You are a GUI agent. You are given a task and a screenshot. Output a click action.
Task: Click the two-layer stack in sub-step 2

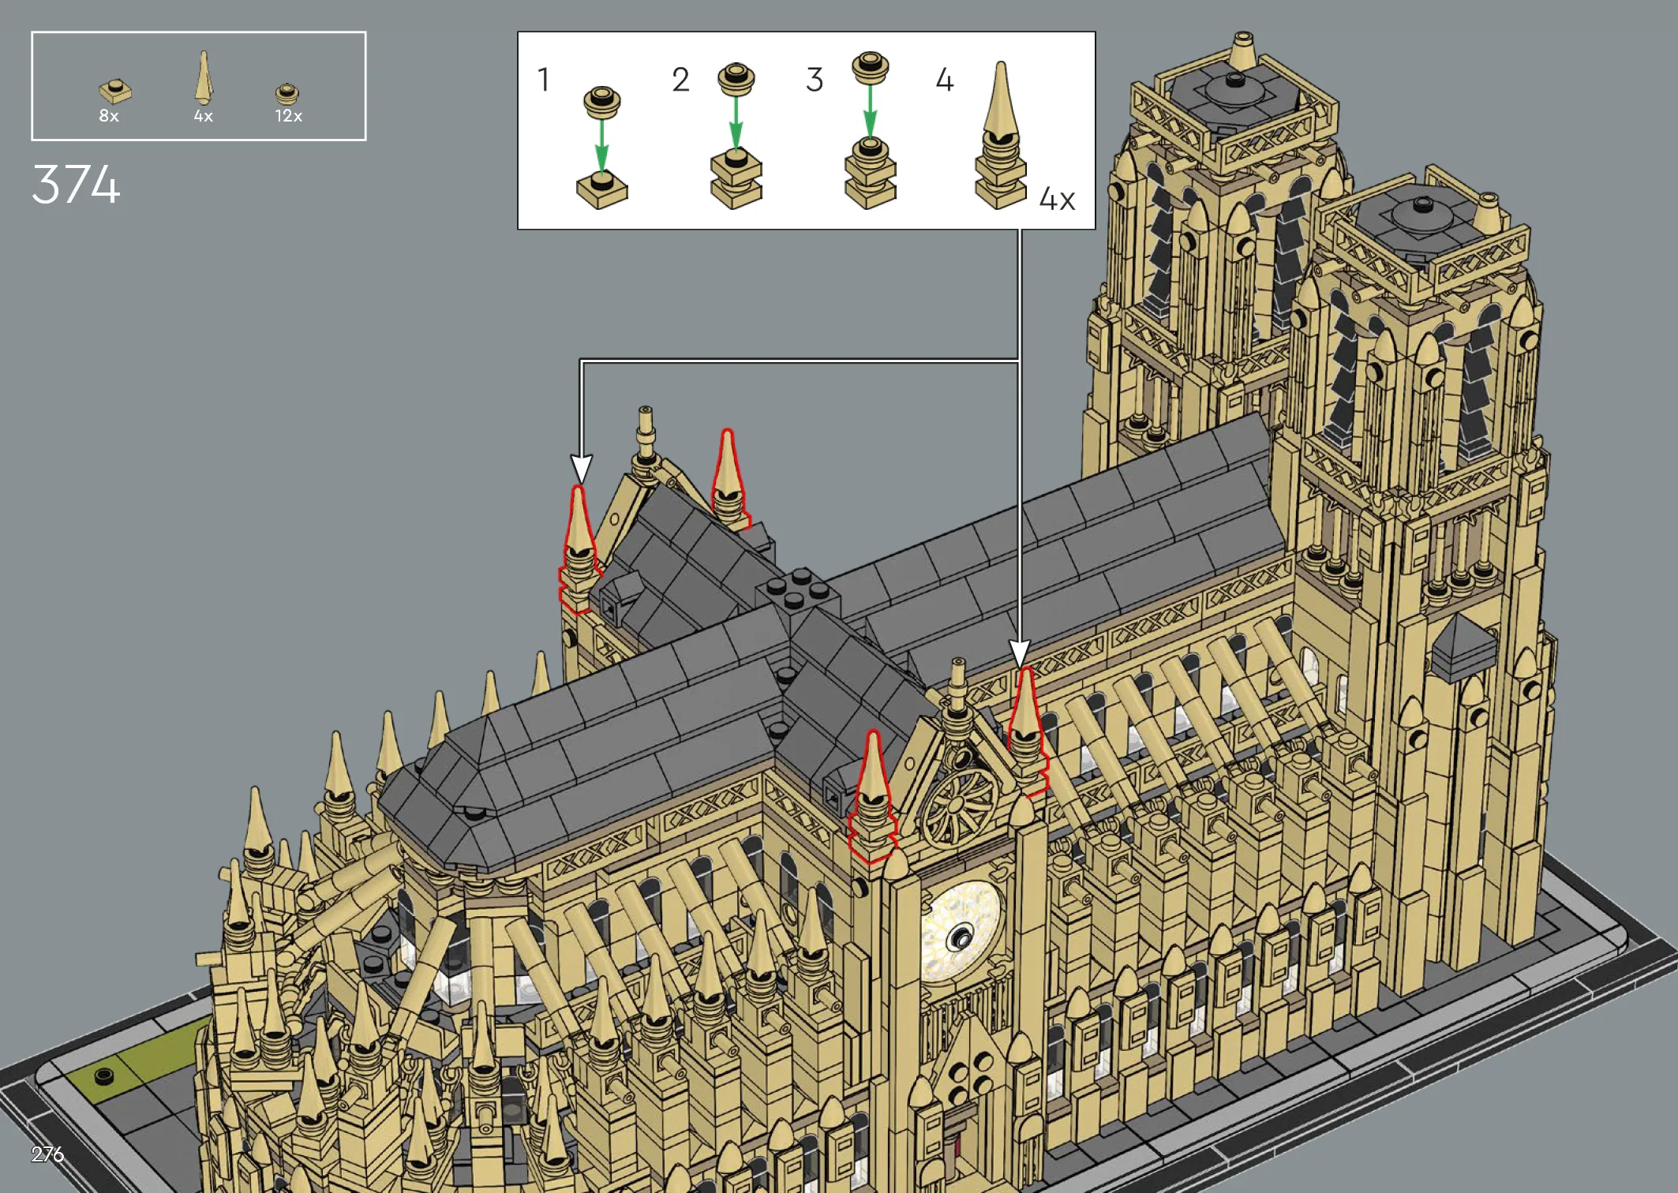(x=736, y=179)
